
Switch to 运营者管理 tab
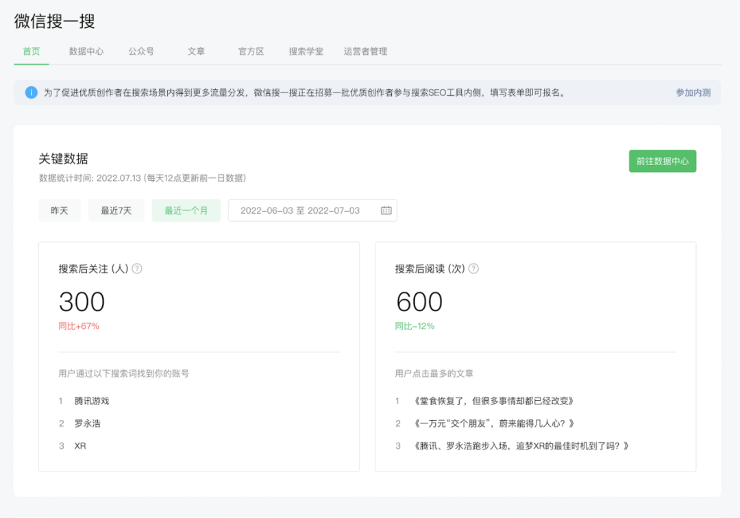pos(365,51)
